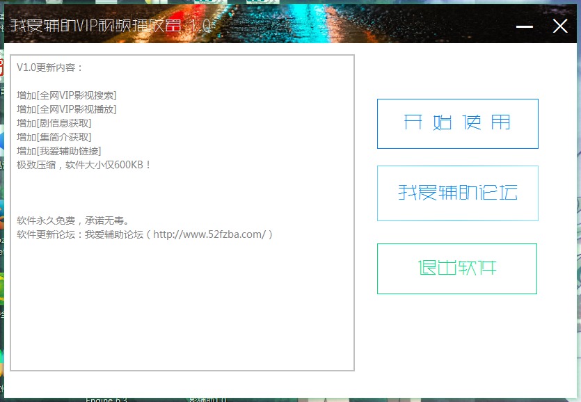
Task: Click the 增加[剧信息获取] line
Action: click(x=54, y=123)
